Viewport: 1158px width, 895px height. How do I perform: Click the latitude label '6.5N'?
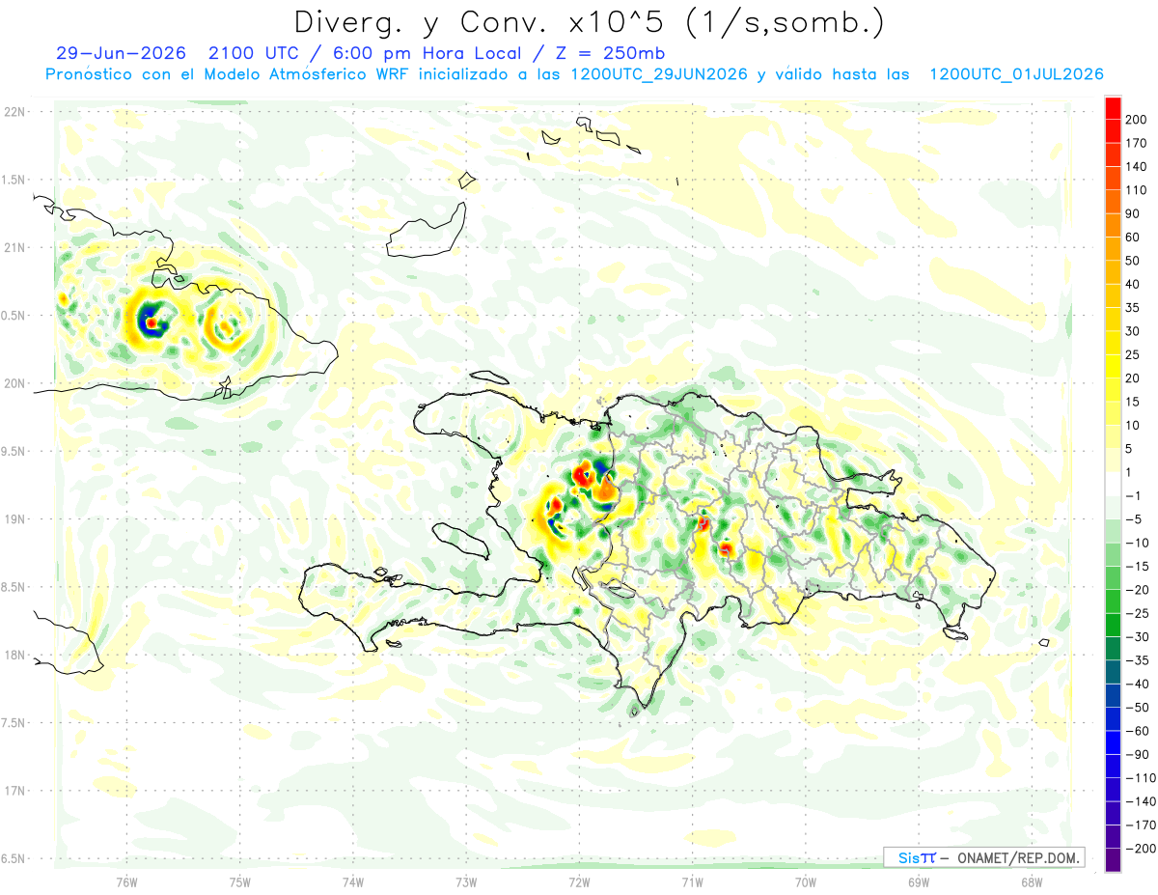tap(14, 858)
